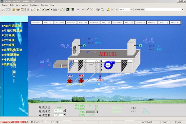Click the green checkmark toolbar icon
Viewport: 186px width, 124px height.
coord(87,10)
